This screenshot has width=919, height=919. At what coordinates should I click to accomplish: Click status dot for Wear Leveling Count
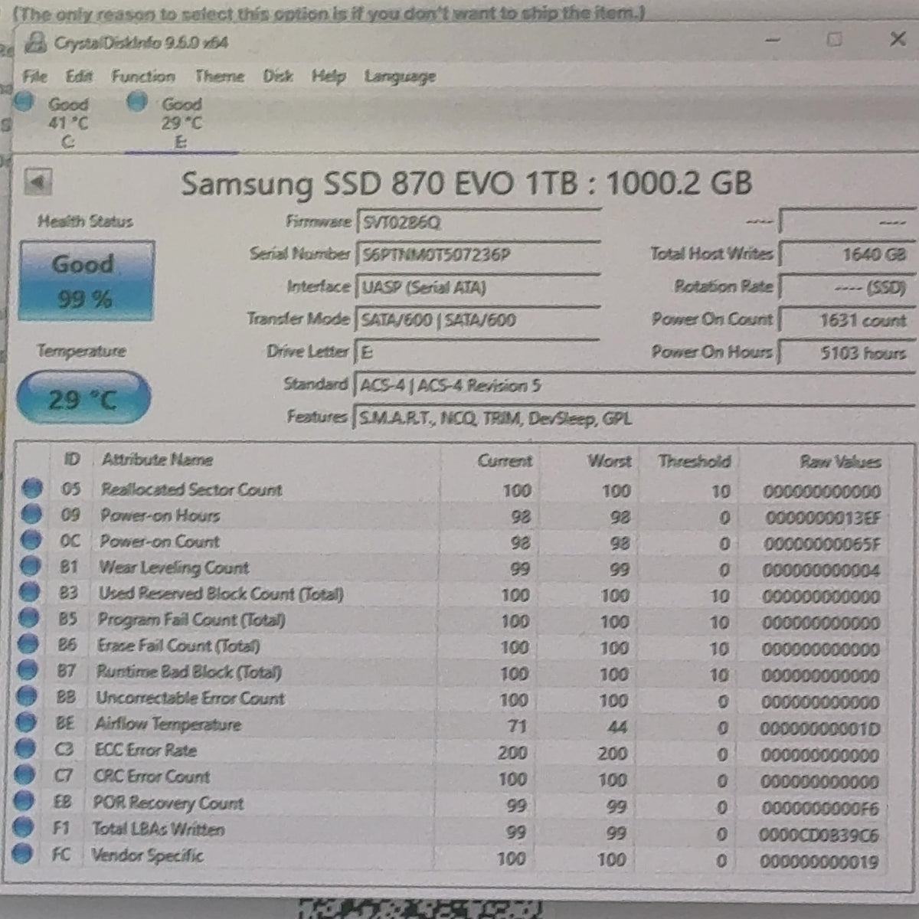[30, 567]
